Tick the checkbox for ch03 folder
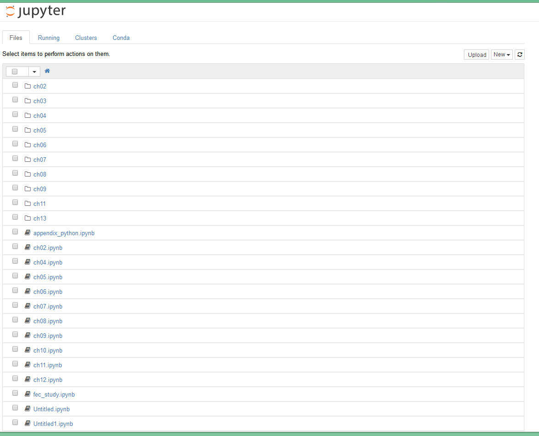The image size is (539, 436). coord(15,100)
